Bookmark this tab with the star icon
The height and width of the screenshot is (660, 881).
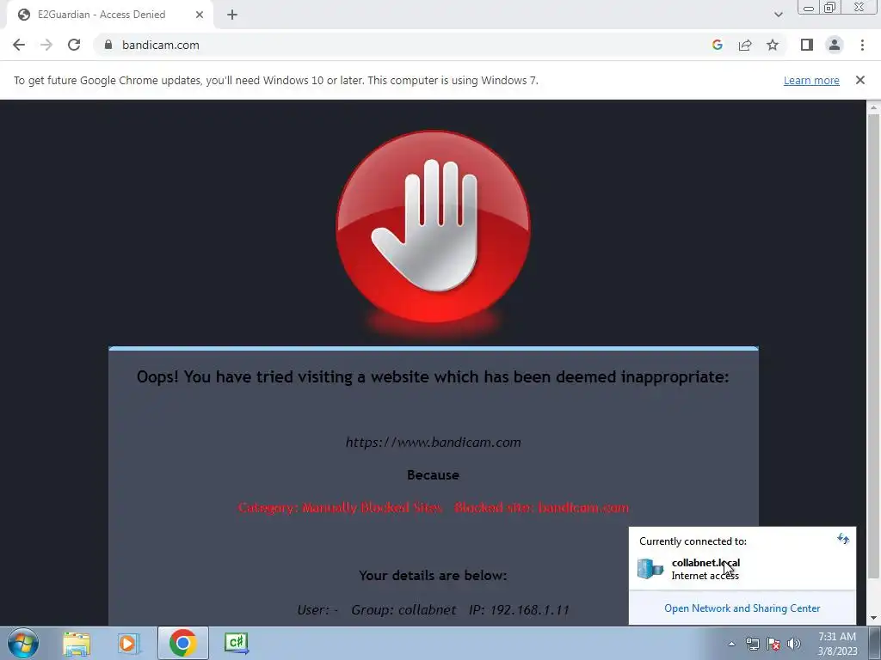(x=773, y=45)
